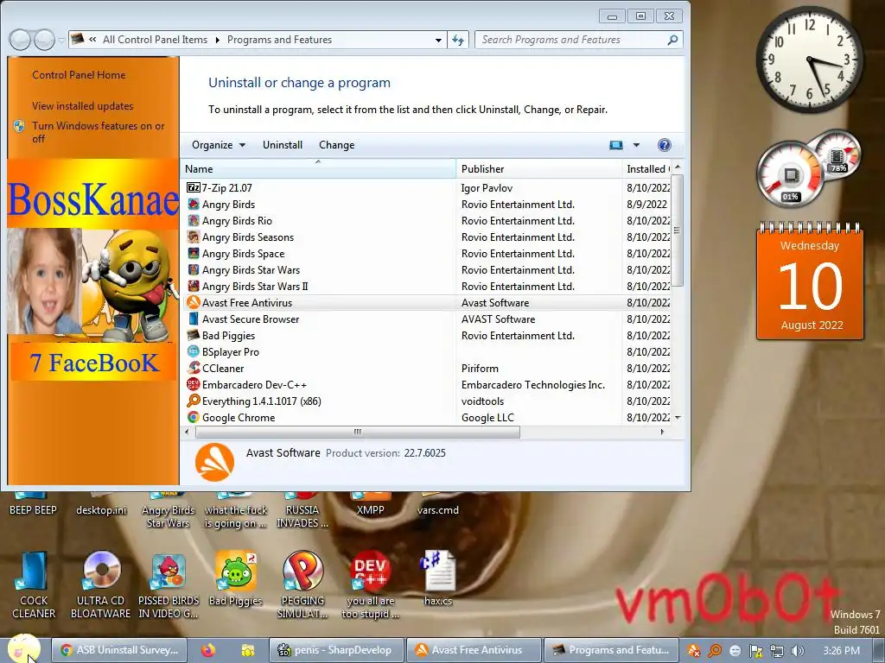Click the refresh button beside address bar

point(458,40)
